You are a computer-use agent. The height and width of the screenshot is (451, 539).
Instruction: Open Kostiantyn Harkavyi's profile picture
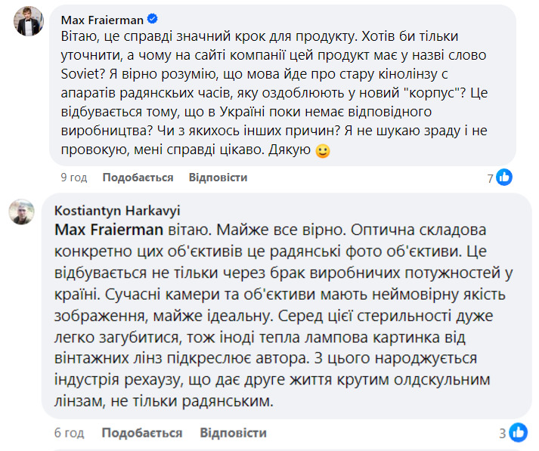coord(23,212)
